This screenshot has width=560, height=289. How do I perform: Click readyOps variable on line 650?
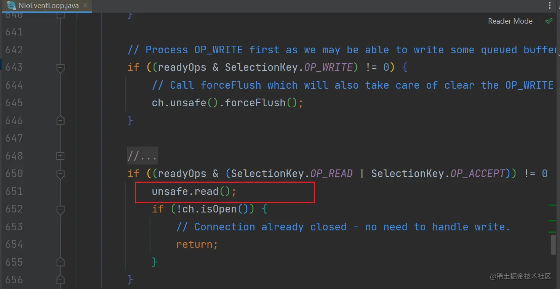pos(182,174)
